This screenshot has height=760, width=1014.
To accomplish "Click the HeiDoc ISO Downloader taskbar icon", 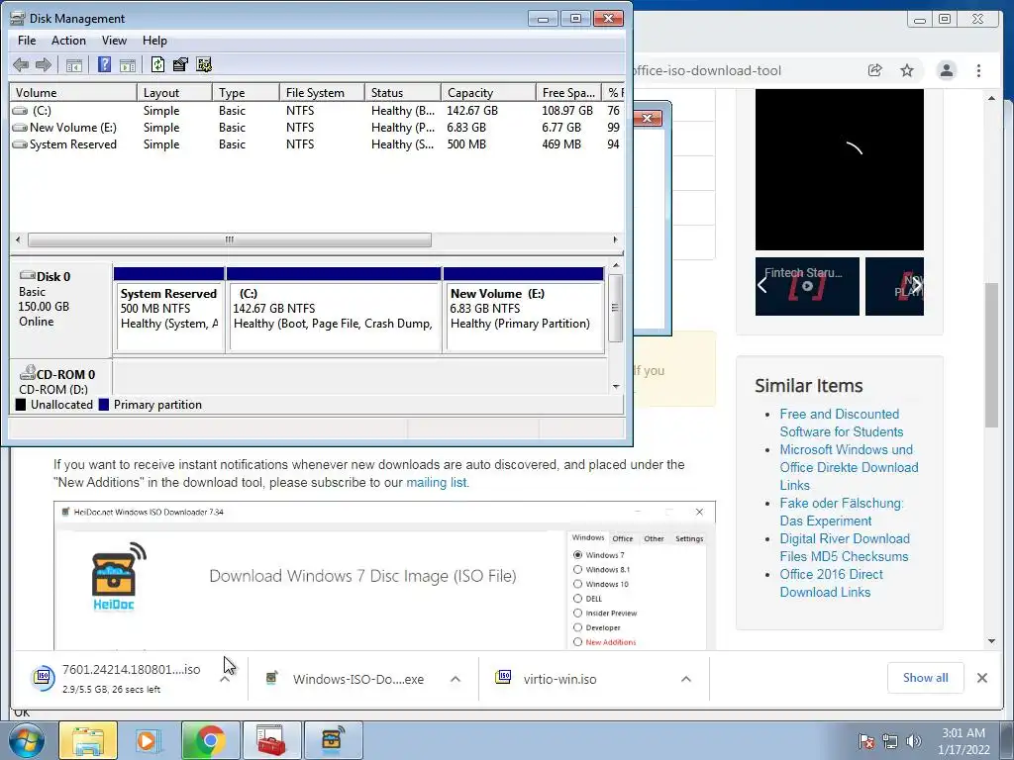I will (x=333, y=740).
